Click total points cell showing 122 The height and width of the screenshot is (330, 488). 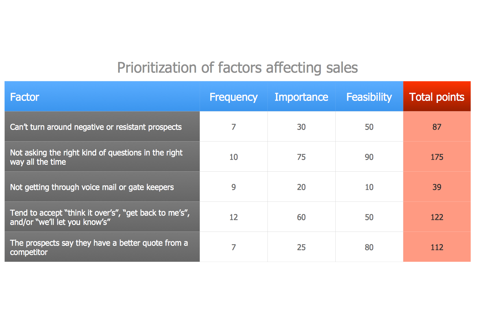click(x=437, y=217)
